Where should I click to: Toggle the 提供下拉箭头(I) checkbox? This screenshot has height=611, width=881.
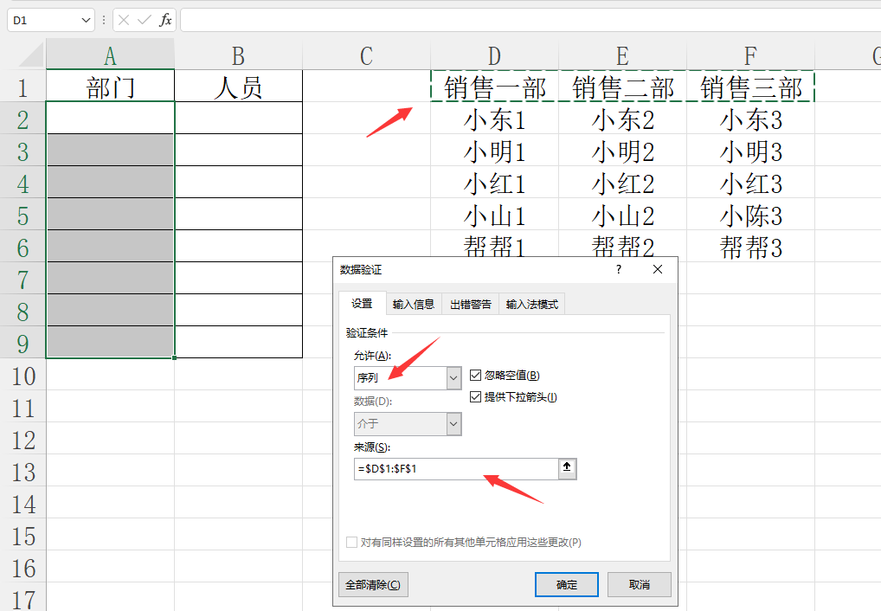[x=475, y=397]
